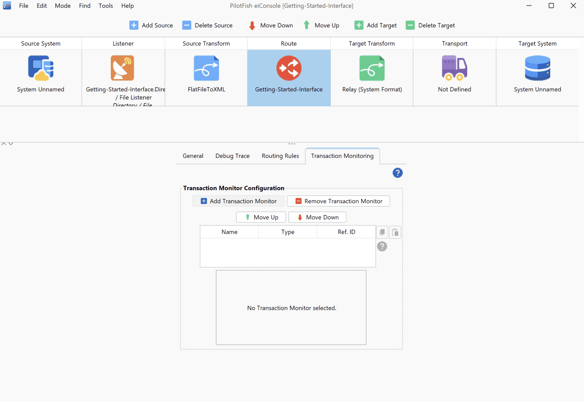This screenshot has width=584, height=402.
Task: Click the Type column header
Action: click(288, 232)
